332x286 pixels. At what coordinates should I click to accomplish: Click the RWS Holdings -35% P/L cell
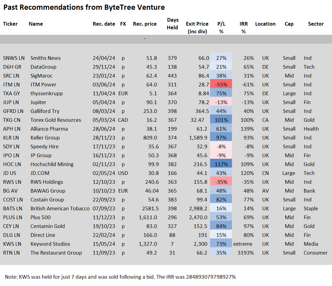click(x=221, y=182)
